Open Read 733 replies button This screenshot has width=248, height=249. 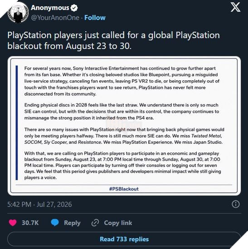[x=124, y=239]
